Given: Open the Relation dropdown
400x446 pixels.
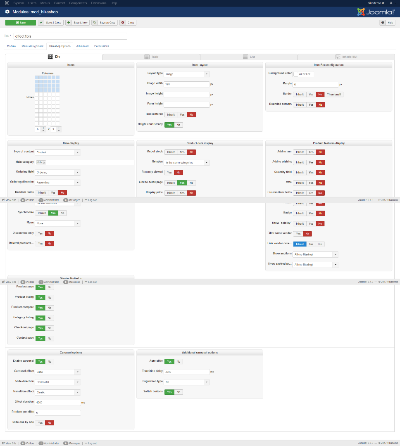Looking at the screenshot, I should (x=187, y=163).
